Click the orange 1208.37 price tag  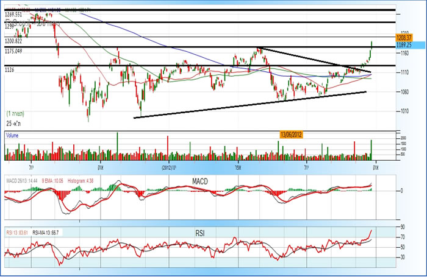(404, 37)
